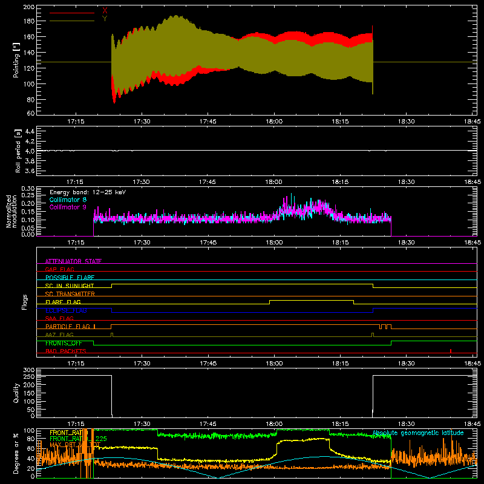484x484 pixels.
Task: Click the olive Y legend line sample
Action: coord(72,21)
